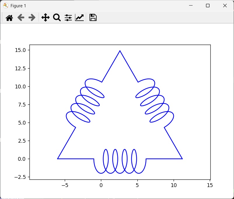Go back to the previous view arrow
The image size is (234, 199).
21,18
